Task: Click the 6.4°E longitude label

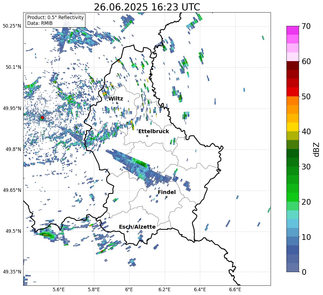Action: 200,290
